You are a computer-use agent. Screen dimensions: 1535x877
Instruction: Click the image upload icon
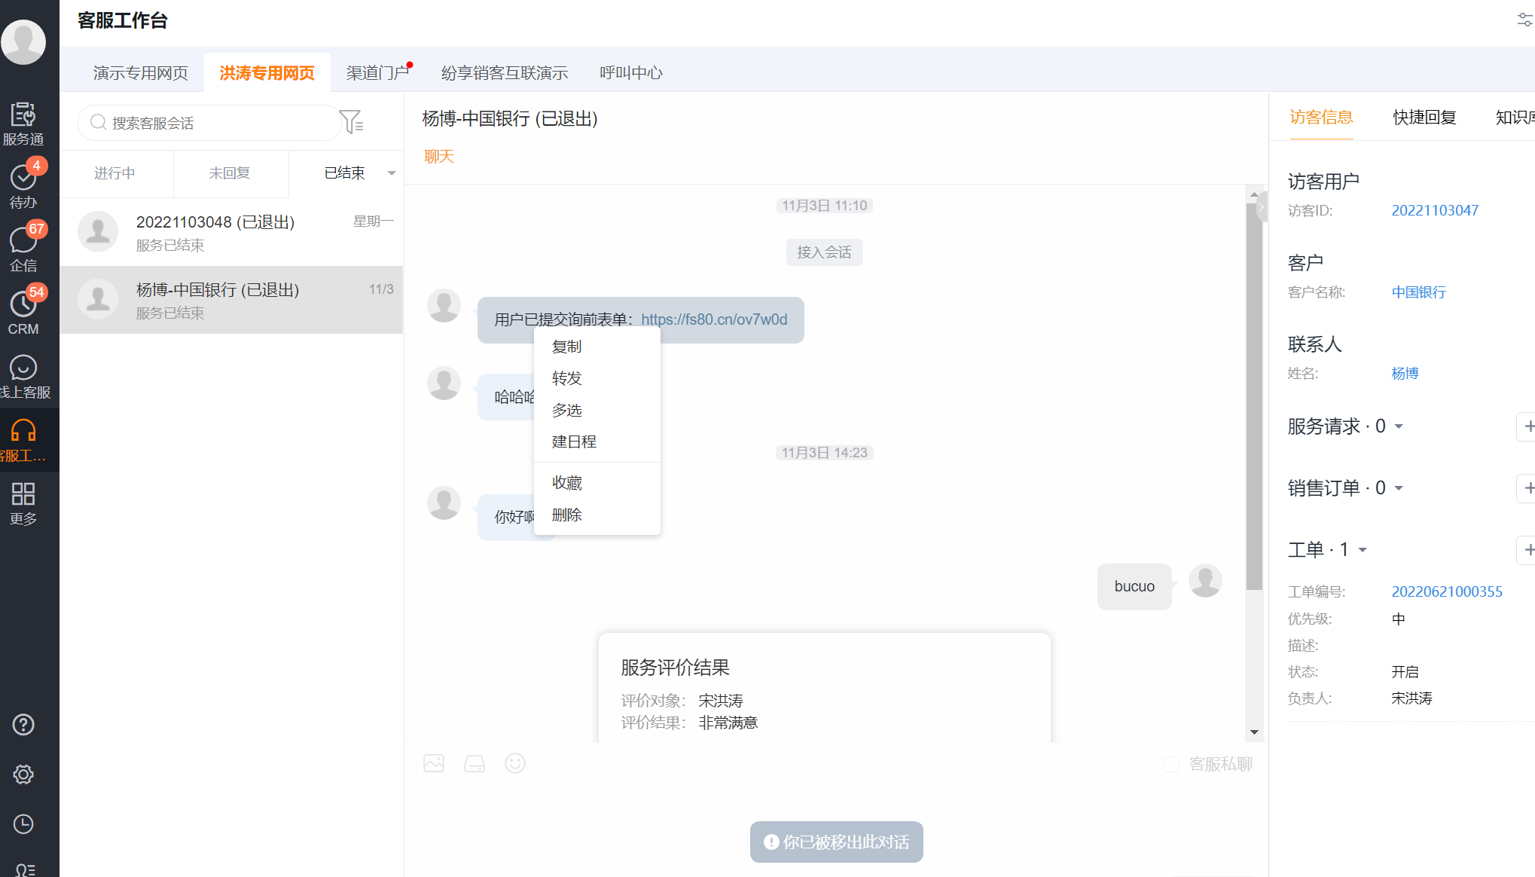click(x=434, y=763)
